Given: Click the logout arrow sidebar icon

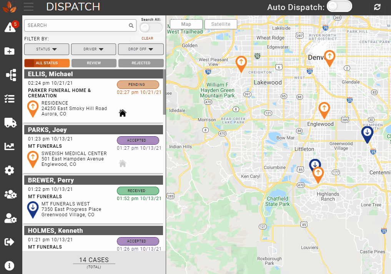Looking at the screenshot, I should 10,242.
